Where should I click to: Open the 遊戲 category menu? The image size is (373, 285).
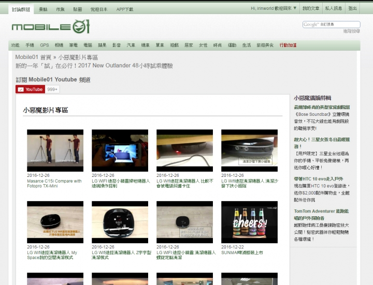[x=174, y=45]
